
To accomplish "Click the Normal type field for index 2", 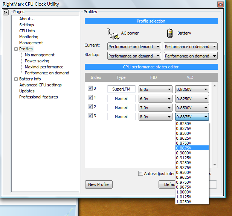I will point(121,107).
